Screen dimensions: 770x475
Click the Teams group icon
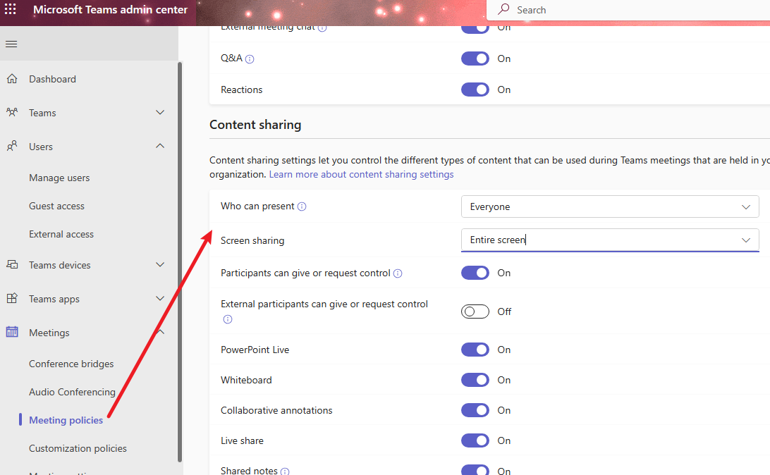(12, 112)
